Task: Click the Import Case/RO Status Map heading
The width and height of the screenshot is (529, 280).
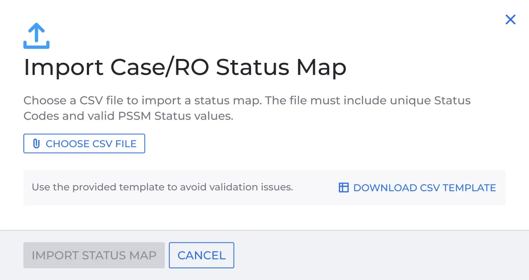Action: [x=185, y=67]
